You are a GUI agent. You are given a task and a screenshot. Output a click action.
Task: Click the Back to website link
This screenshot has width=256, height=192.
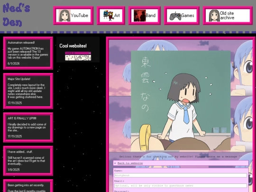(130, 163)
